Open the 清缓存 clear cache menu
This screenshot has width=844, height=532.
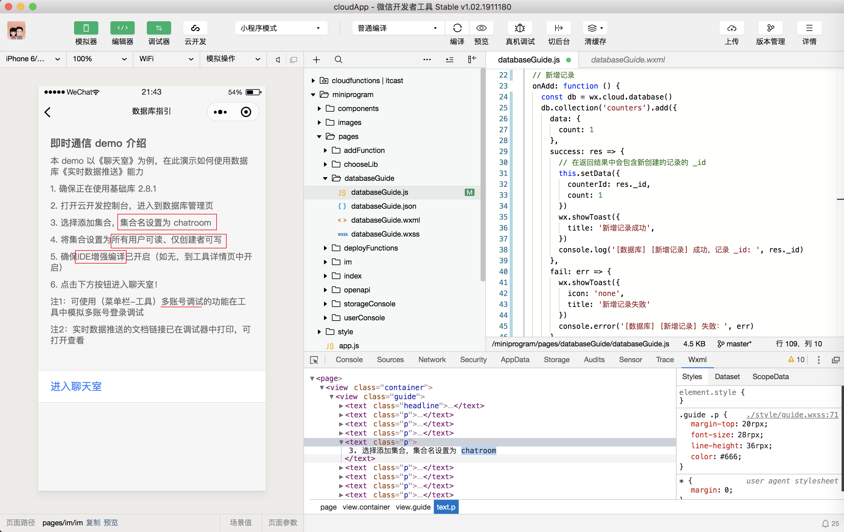tap(595, 28)
